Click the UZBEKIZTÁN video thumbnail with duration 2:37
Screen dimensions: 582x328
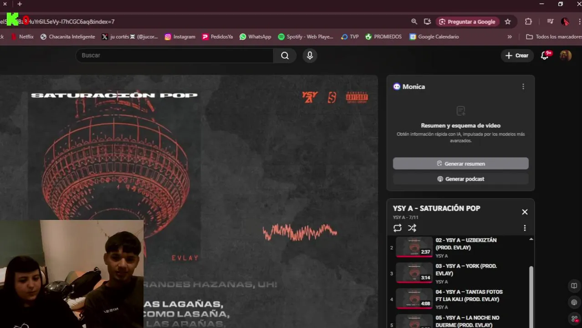click(414, 247)
